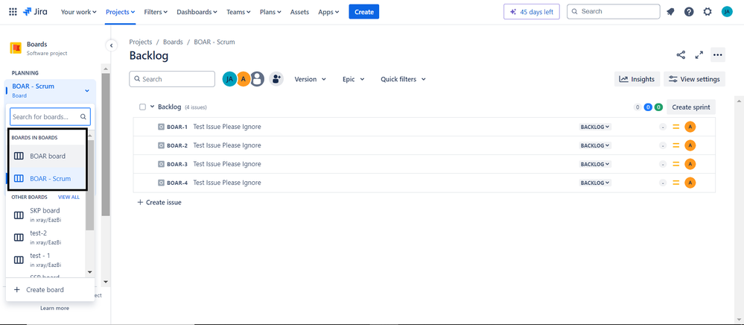Click the 45 days left button
Screen dimensions: 744x325
pos(532,12)
